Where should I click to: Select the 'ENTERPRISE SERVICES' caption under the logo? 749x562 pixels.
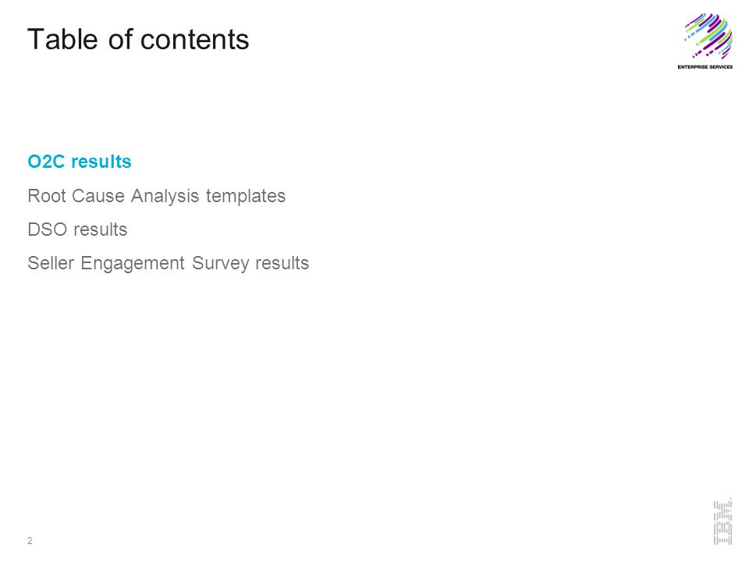(x=705, y=67)
